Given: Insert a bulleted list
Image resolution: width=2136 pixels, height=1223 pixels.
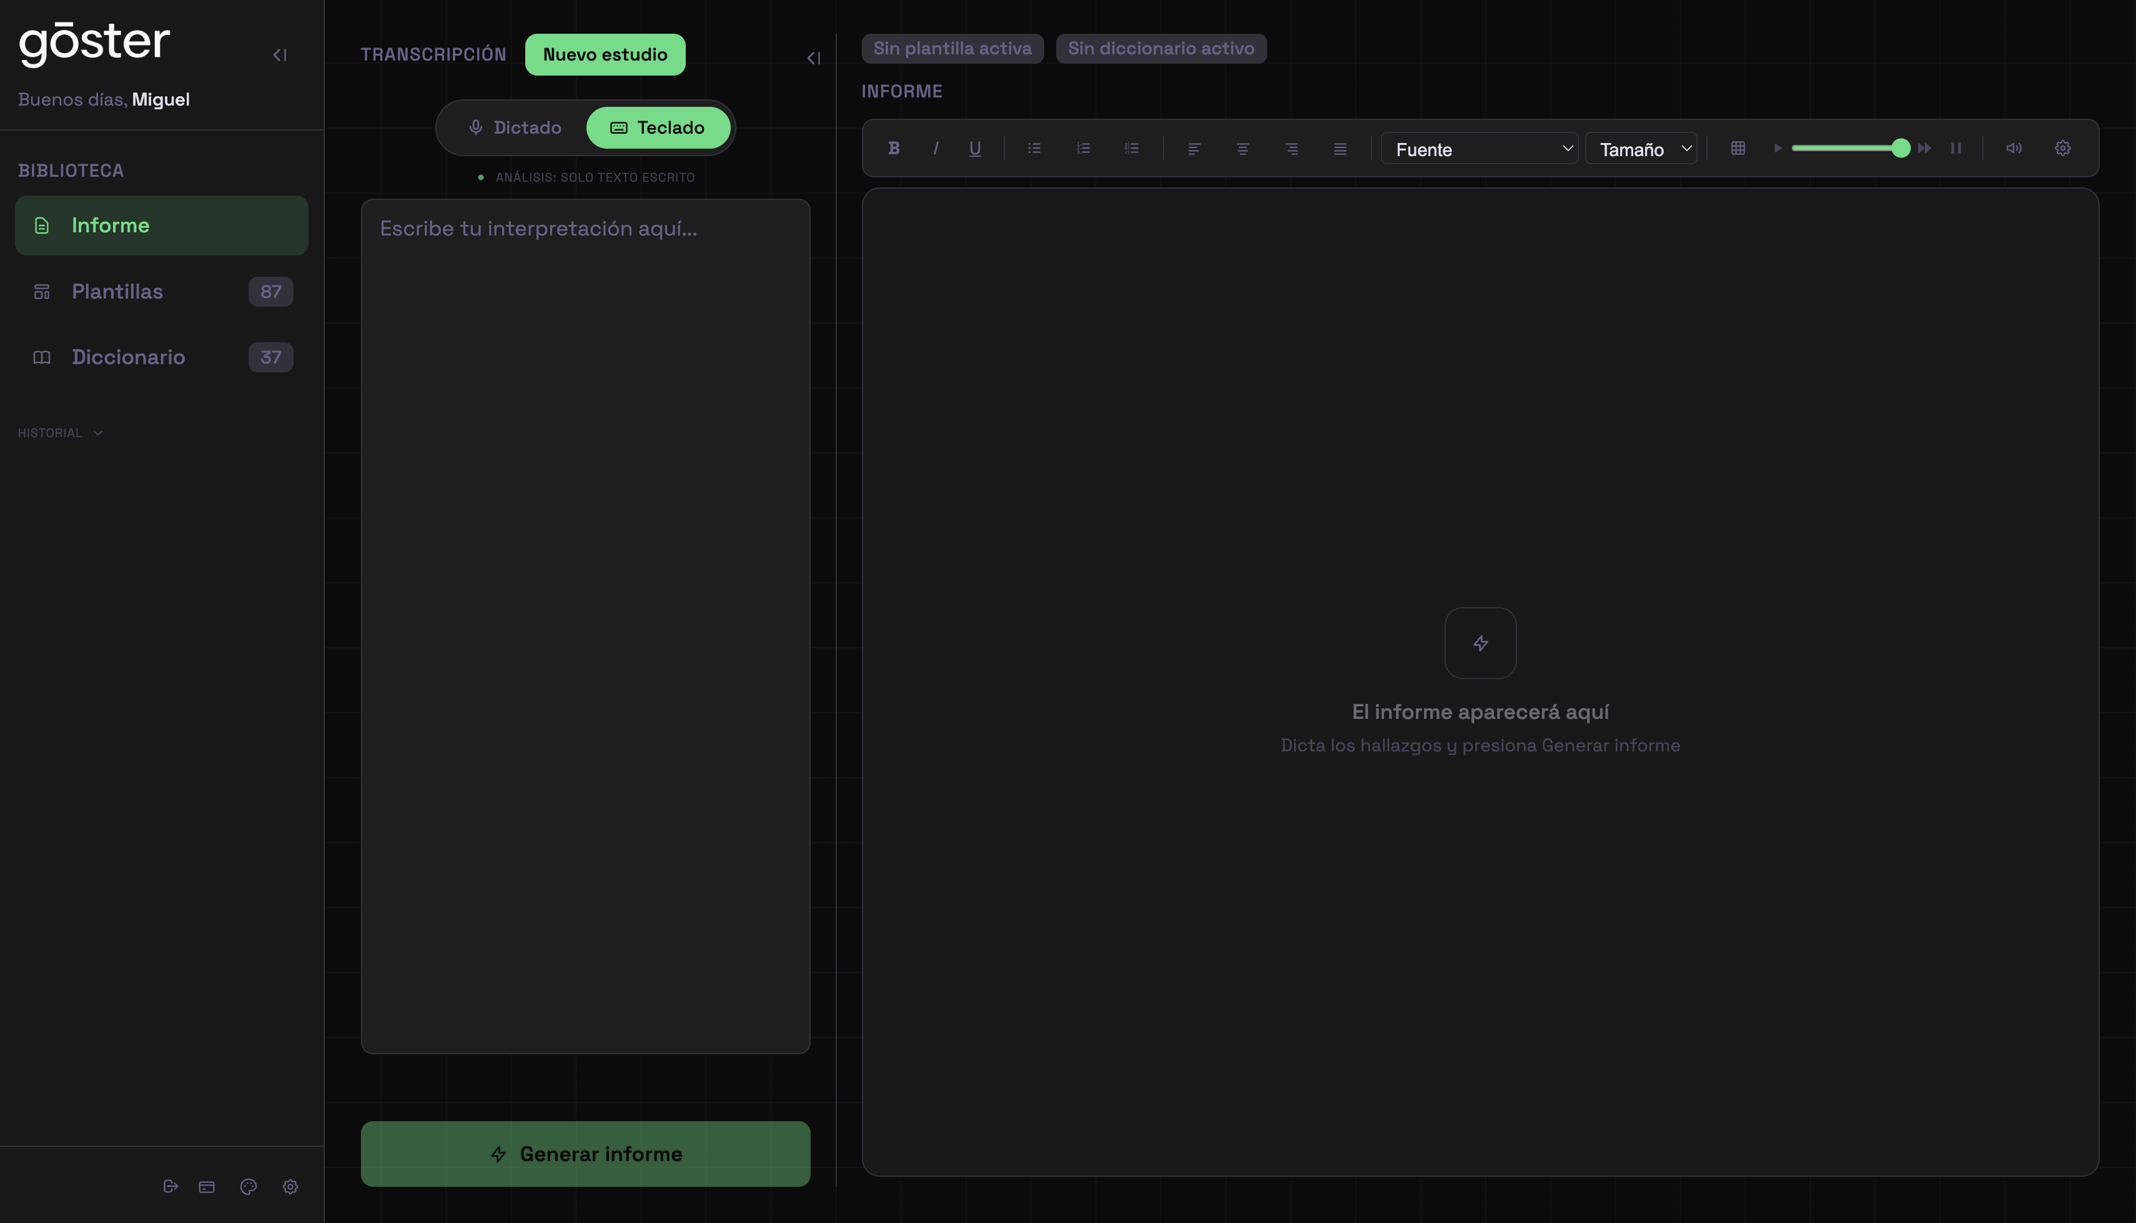Looking at the screenshot, I should (x=1034, y=148).
